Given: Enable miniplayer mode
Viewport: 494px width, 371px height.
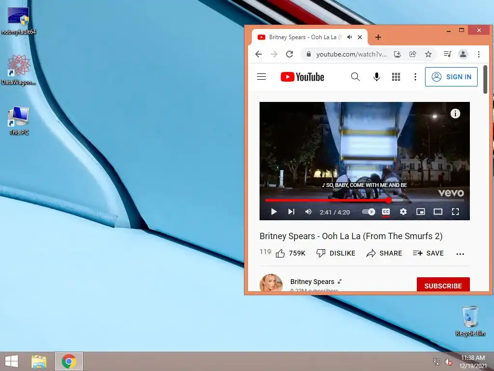Looking at the screenshot, I should tap(421, 212).
